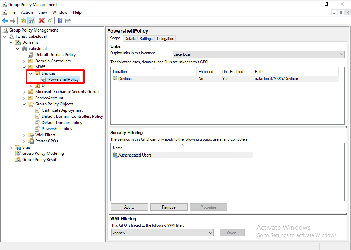Screen dimensions: 351x250
Task: Open the WMI filter <none> dropdown
Action: point(162,233)
